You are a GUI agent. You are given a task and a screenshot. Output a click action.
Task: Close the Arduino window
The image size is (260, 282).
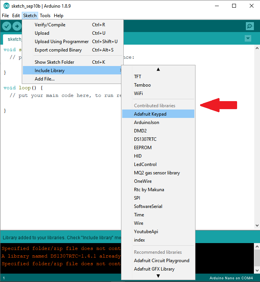click(x=252, y=6)
